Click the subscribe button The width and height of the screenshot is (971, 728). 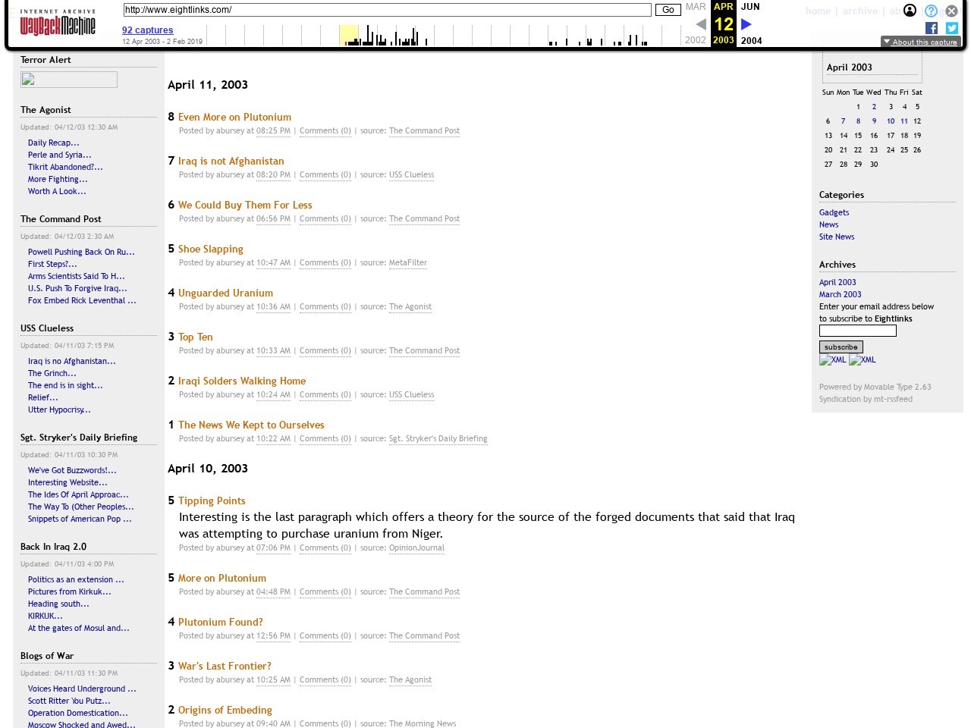click(x=841, y=347)
